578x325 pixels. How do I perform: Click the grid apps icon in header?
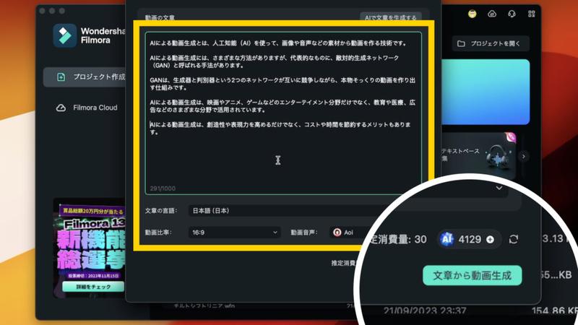[x=531, y=14]
